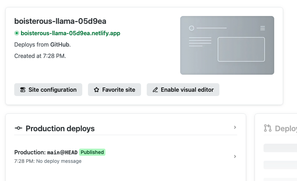This screenshot has height=181, width=297.
Task: Click the circle logo in site preview
Action: [192, 28]
